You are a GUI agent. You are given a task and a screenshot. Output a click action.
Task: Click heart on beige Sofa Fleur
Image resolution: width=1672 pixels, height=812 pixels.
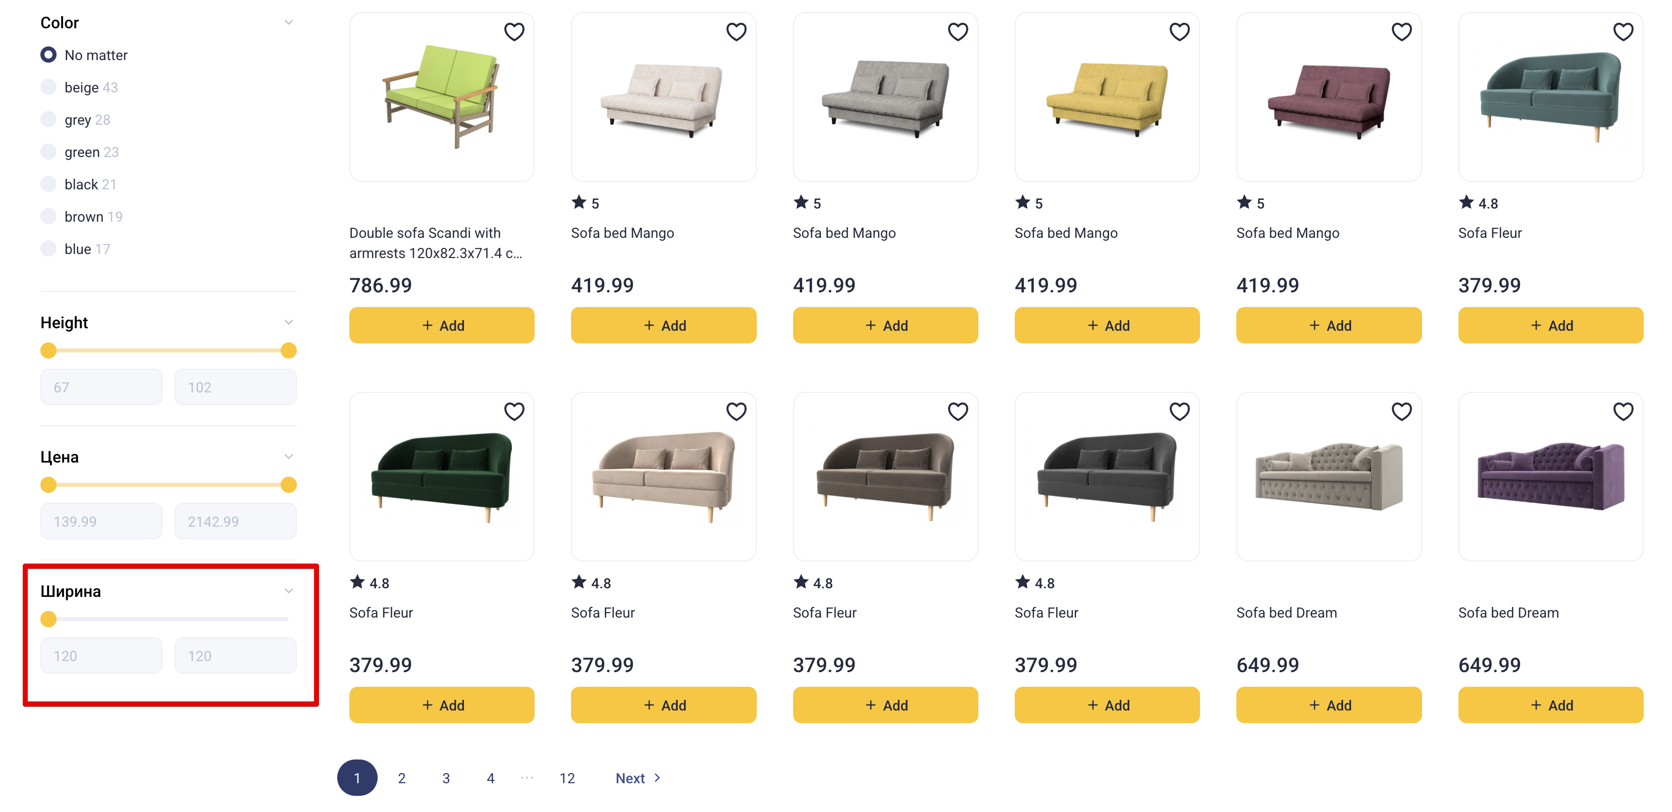coord(736,412)
